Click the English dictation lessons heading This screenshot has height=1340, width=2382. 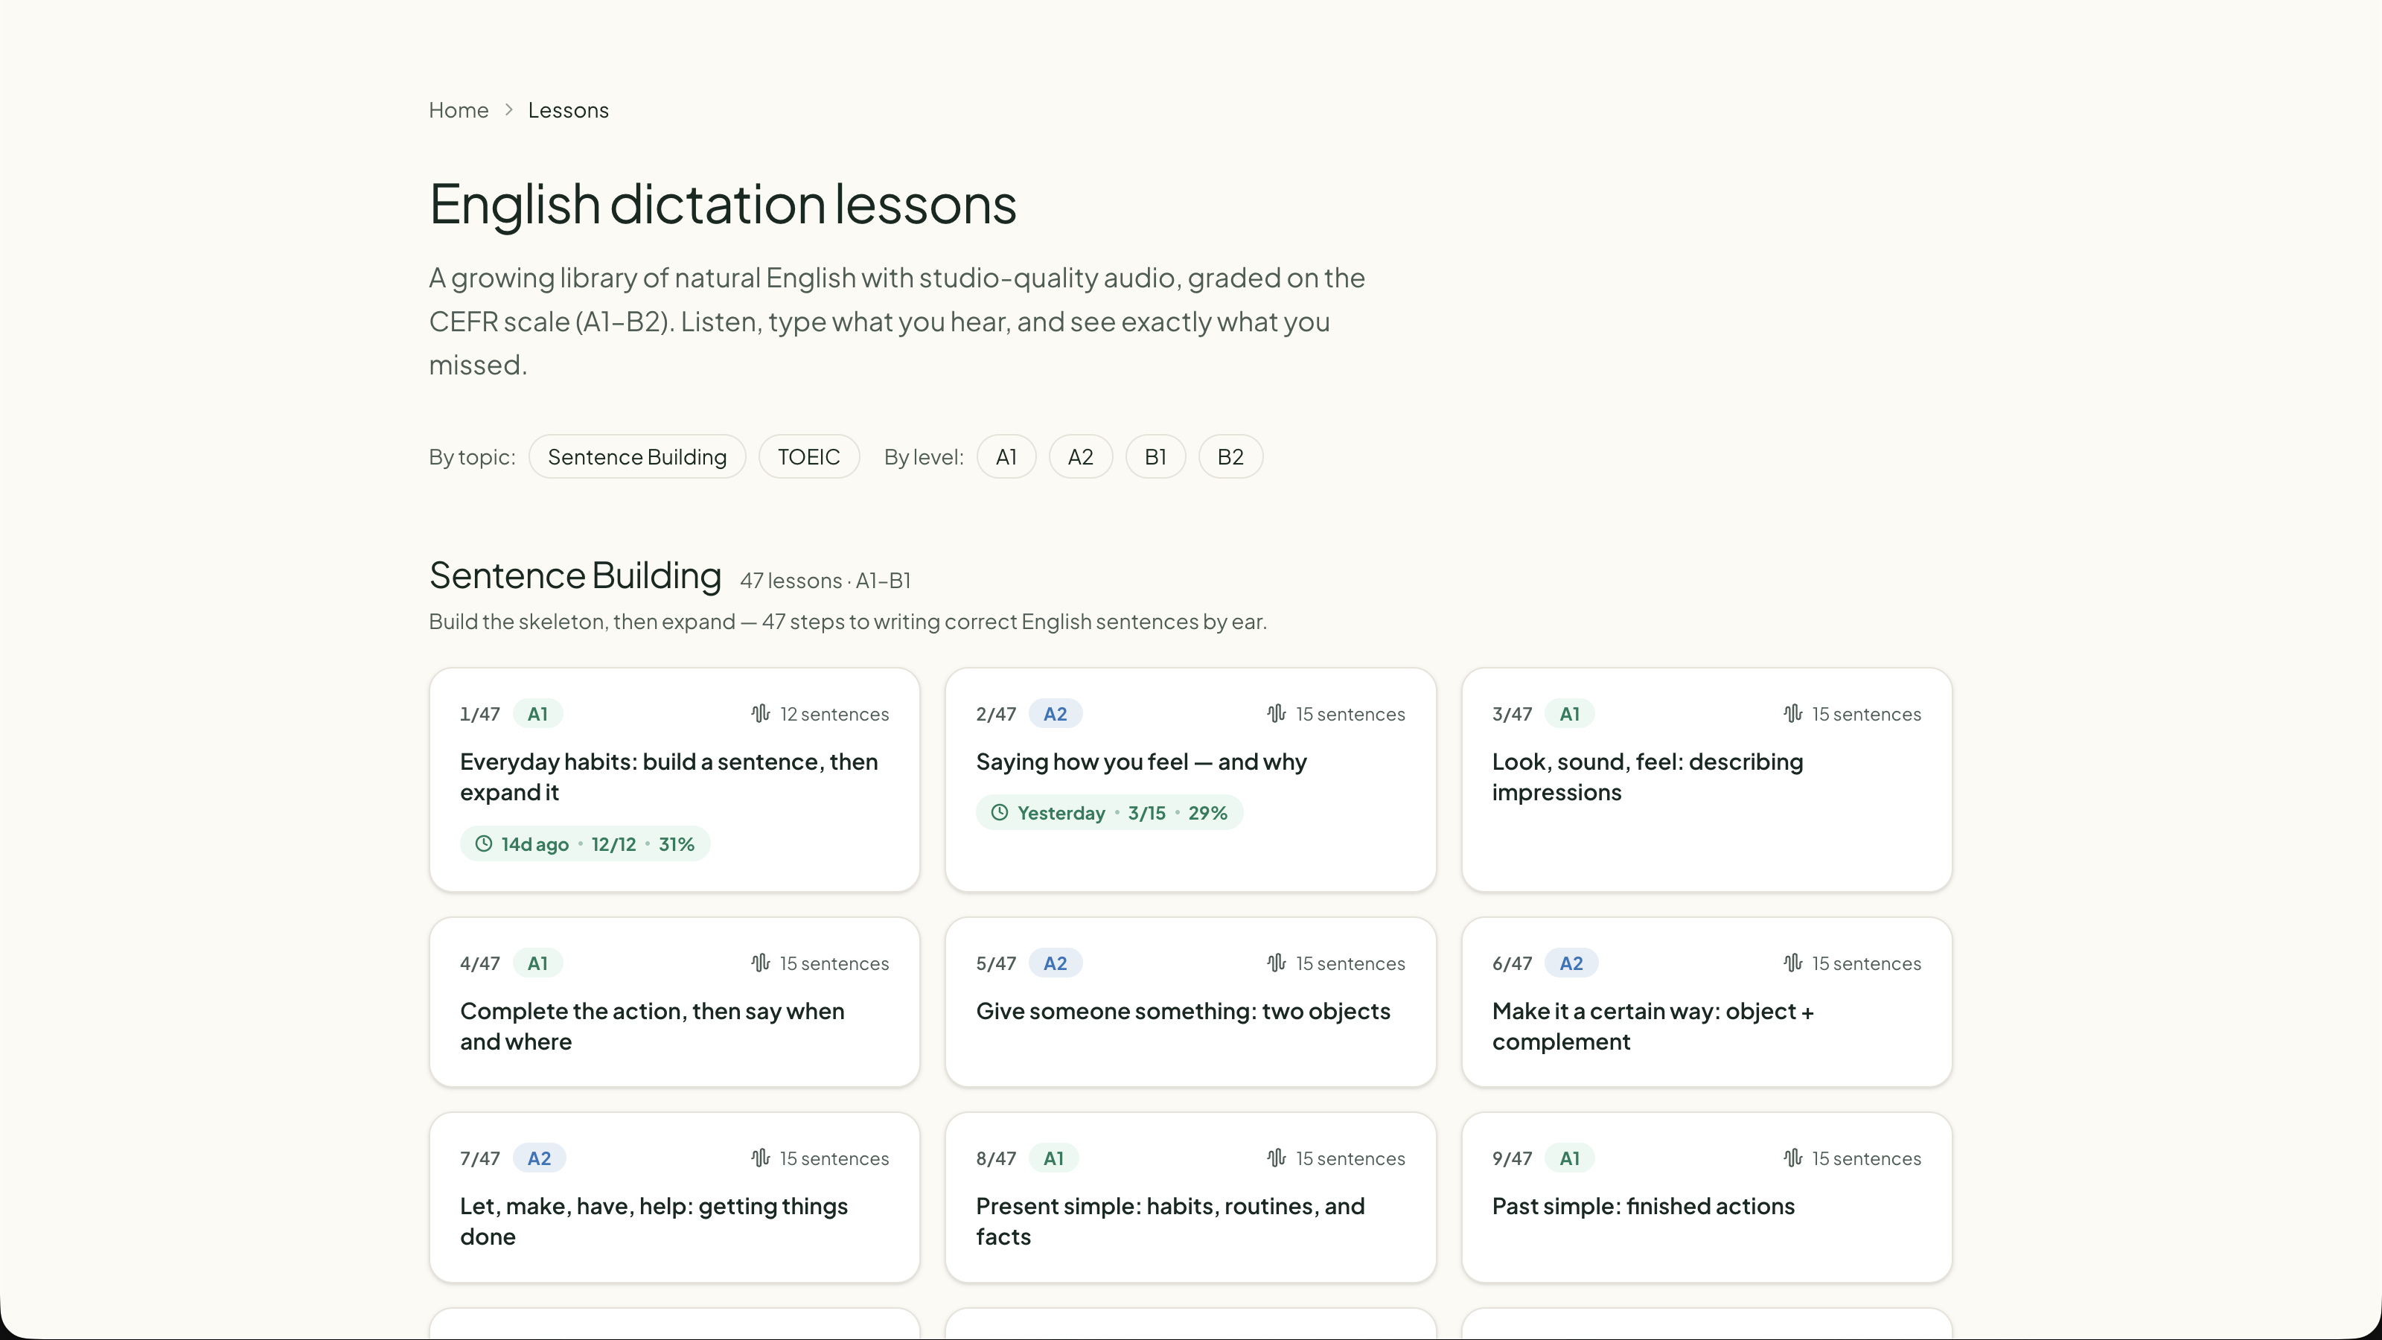tap(723, 203)
